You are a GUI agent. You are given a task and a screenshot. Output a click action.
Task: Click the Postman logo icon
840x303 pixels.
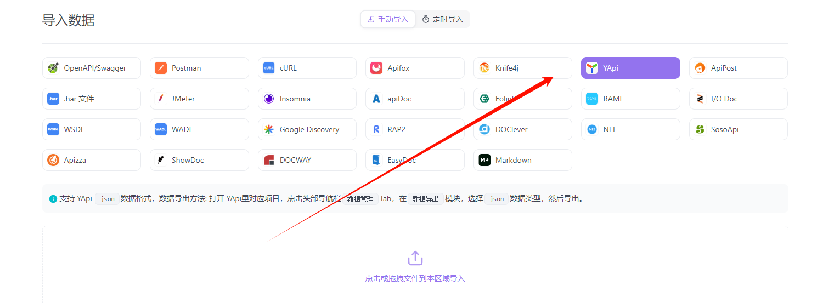[161, 68]
